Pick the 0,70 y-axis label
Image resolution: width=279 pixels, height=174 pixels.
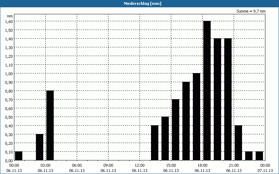9,100
